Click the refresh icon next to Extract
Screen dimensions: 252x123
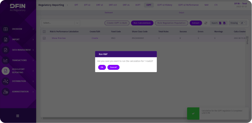[206, 23]
